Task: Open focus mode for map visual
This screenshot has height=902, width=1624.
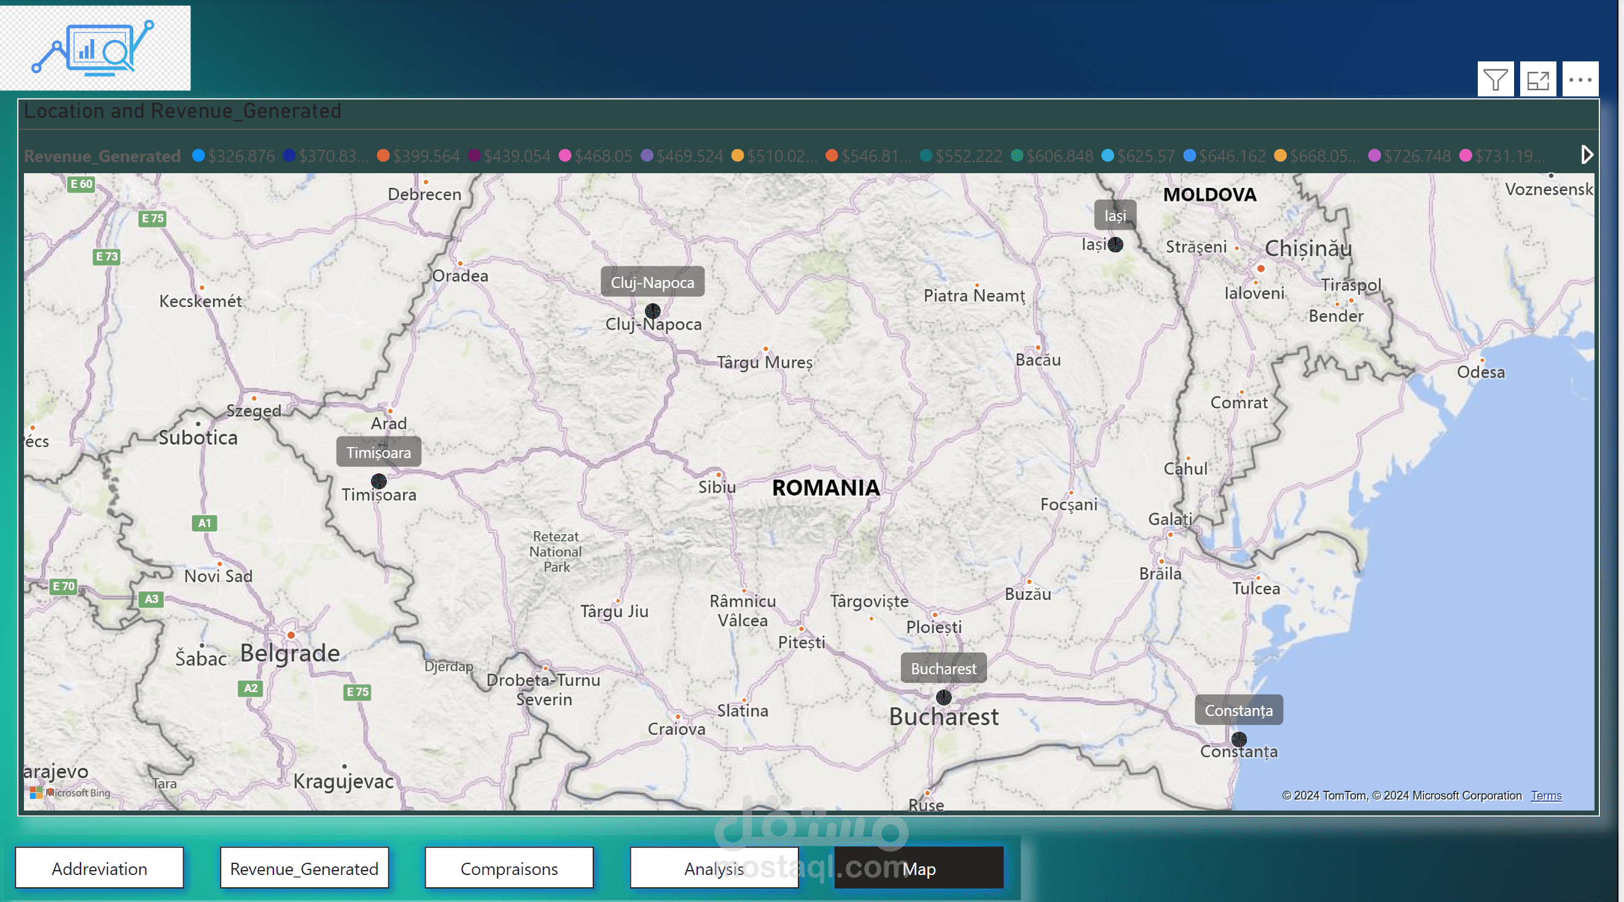Action: point(1537,79)
